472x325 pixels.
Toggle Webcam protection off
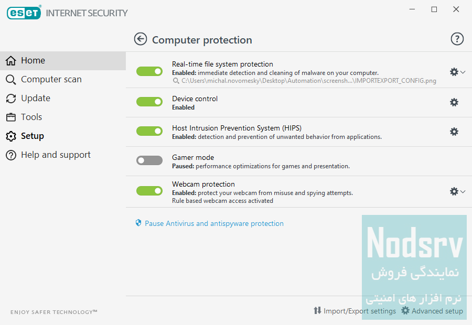tap(149, 191)
